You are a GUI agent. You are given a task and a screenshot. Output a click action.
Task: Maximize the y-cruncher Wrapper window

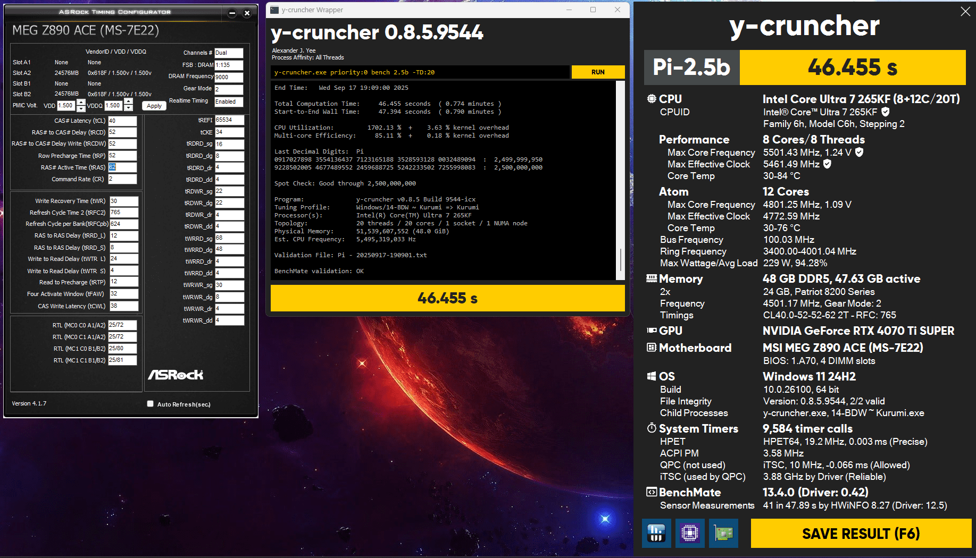593,10
